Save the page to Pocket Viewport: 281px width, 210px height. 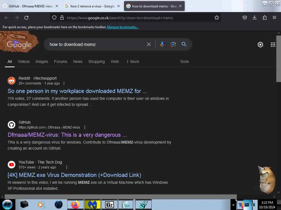245,17
